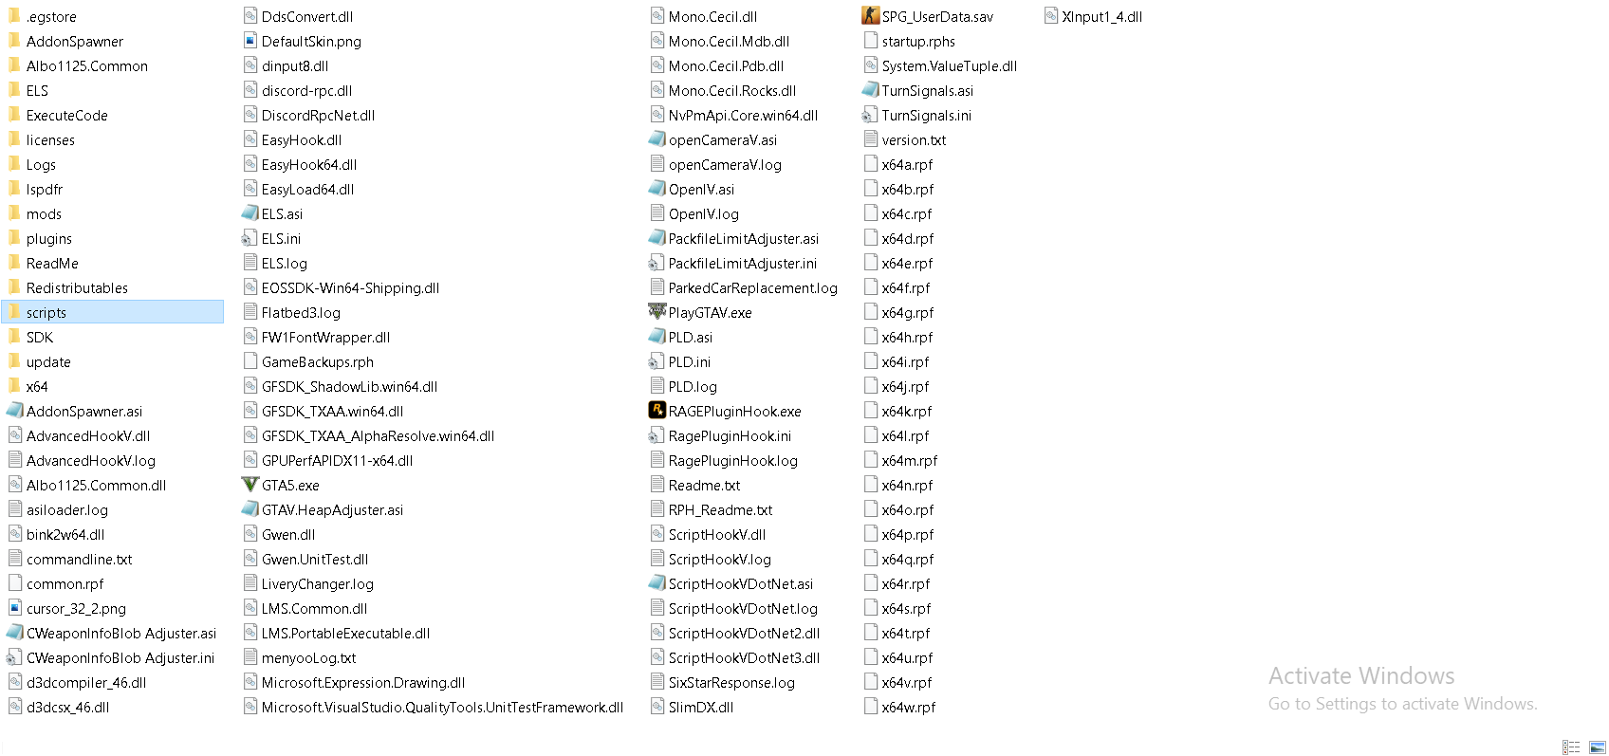The image size is (1609, 756).
Task: Select the ELS.asi plugin file icon
Action: point(250,213)
